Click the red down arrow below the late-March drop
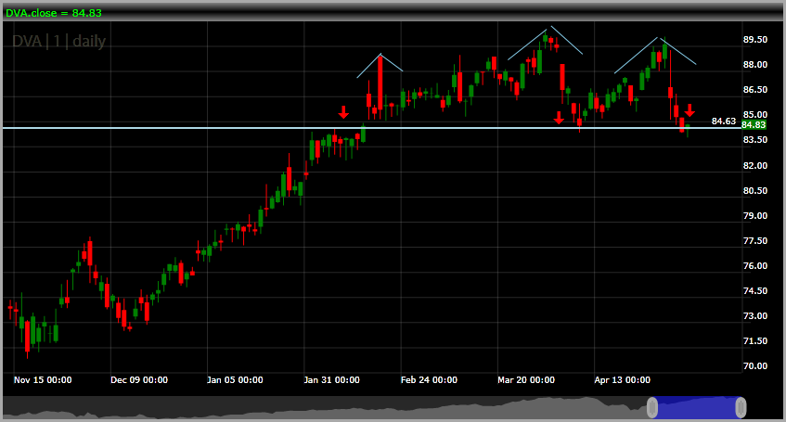786x422 pixels. coord(559,118)
